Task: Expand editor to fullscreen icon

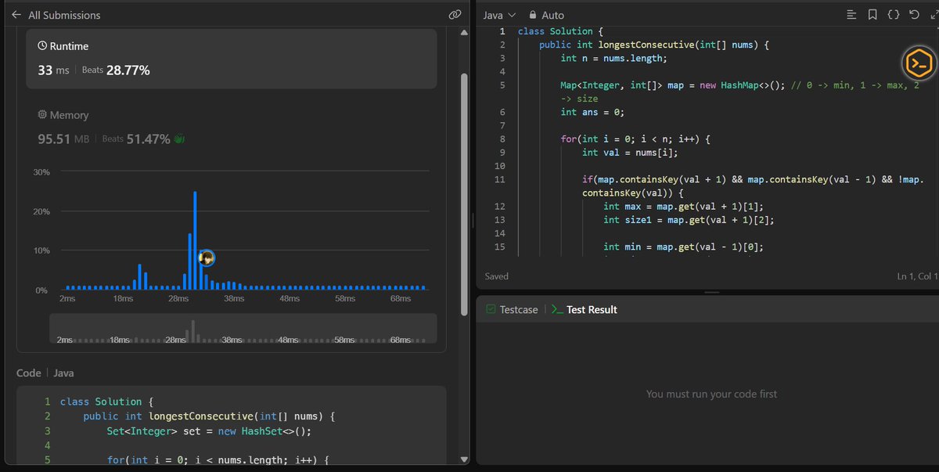Action: pyautogui.click(x=934, y=15)
